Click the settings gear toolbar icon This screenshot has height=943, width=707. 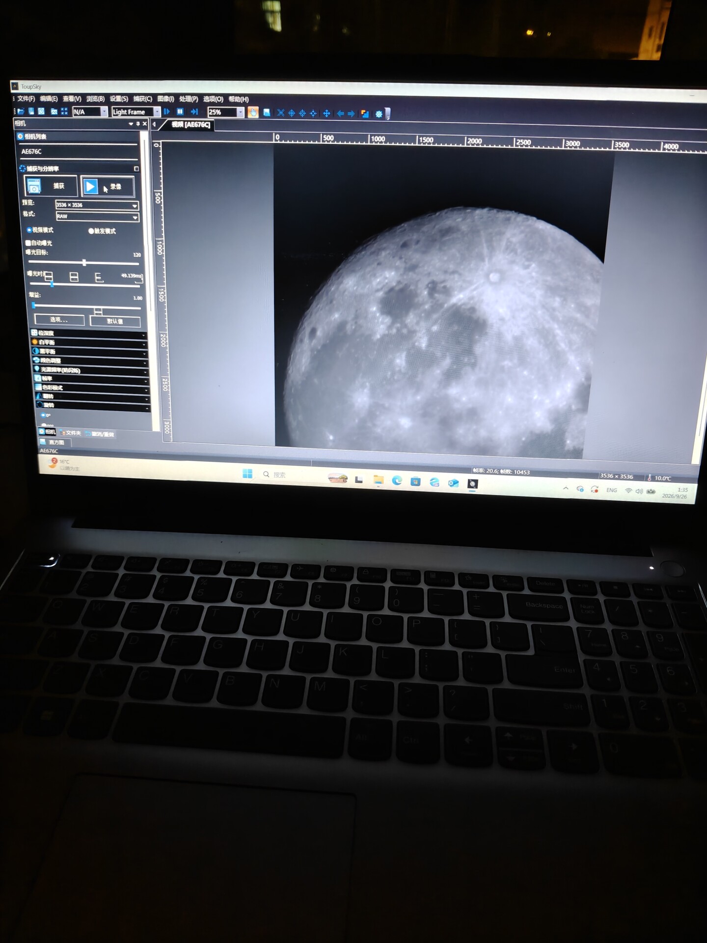379,114
